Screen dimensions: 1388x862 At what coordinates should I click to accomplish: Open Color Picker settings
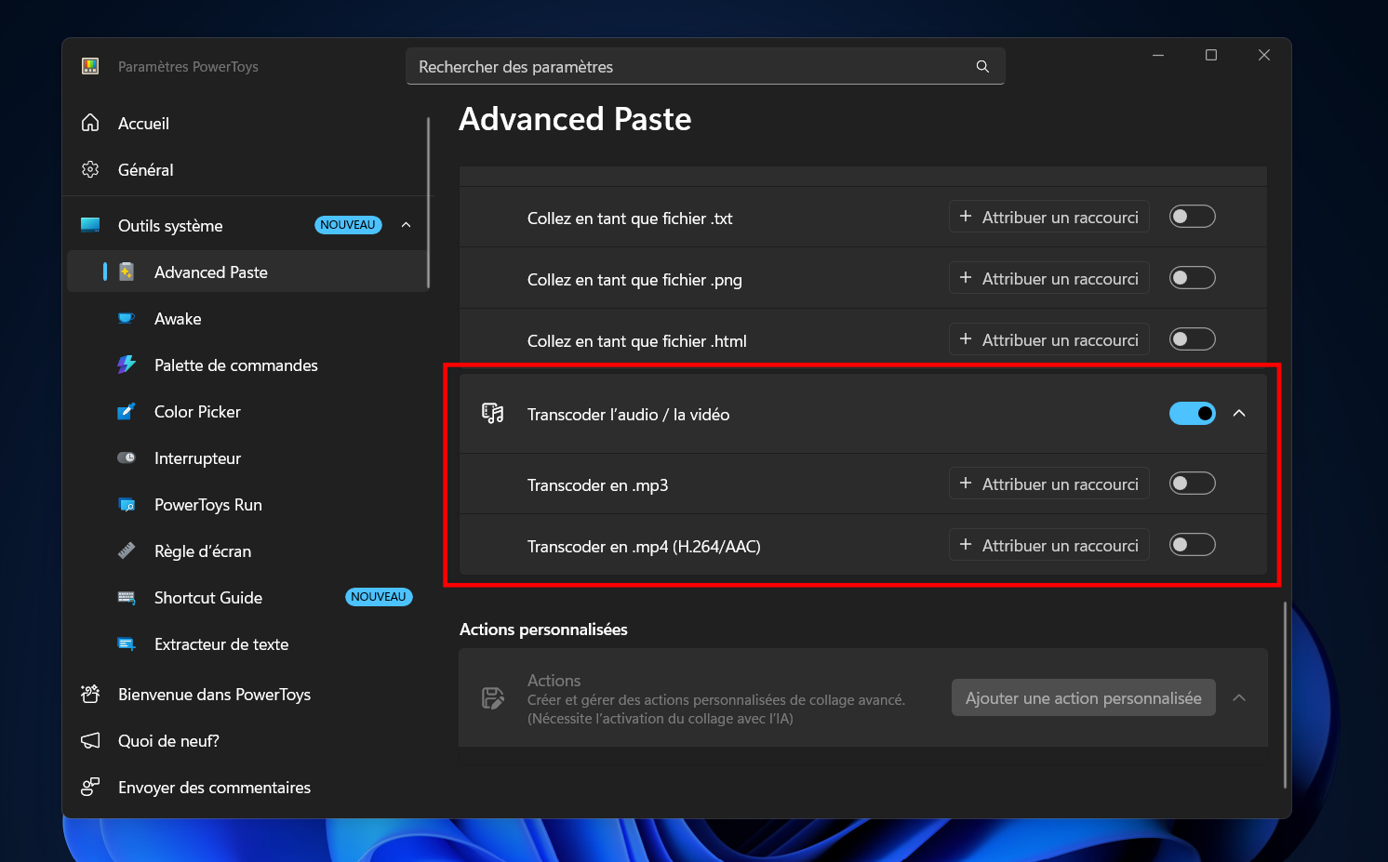click(x=247, y=411)
